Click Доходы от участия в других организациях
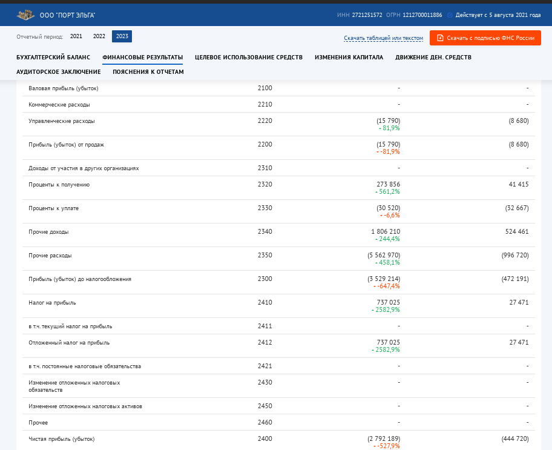This screenshot has height=450, width=552. [x=84, y=168]
